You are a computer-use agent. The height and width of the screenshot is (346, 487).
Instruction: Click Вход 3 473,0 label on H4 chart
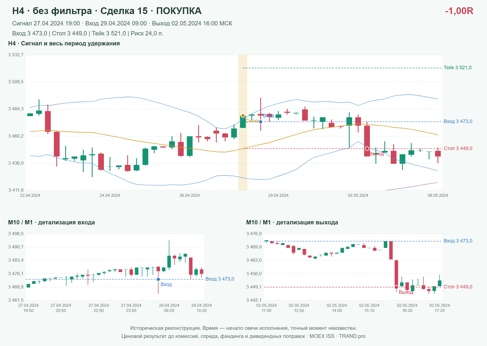tap(458, 121)
